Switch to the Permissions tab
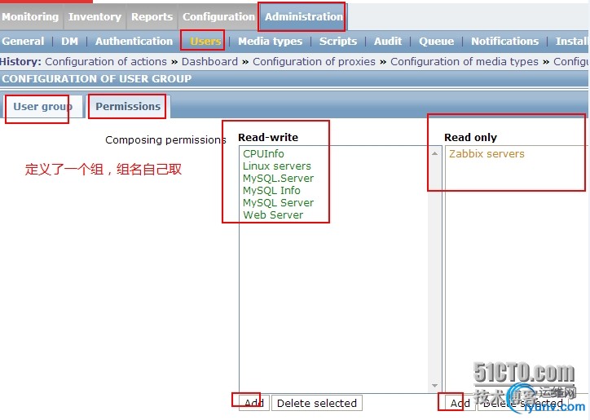Viewport: 590px width, 420px height. point(128,107)
